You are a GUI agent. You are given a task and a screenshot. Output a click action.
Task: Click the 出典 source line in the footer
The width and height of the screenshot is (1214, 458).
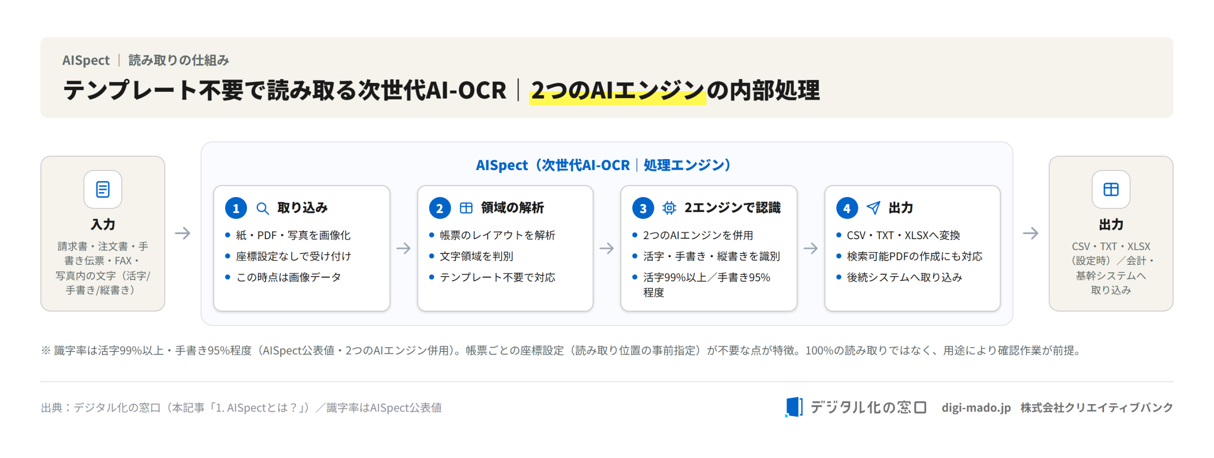pos(241,408)
